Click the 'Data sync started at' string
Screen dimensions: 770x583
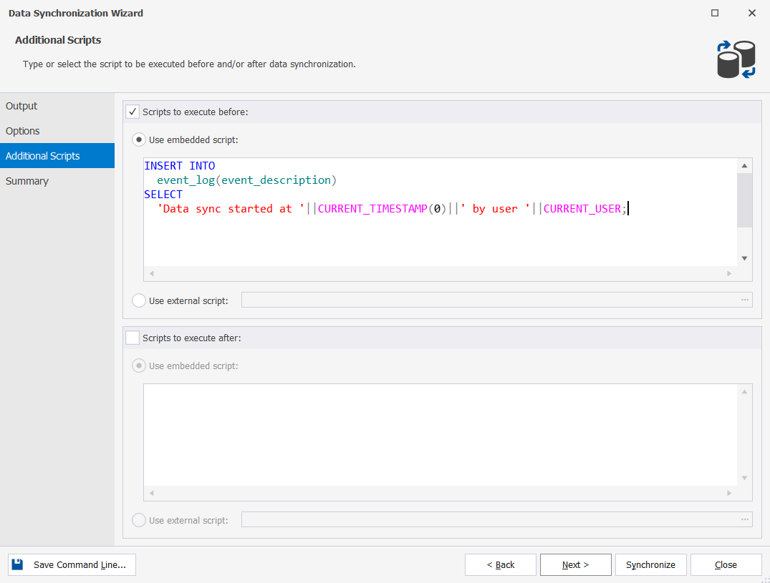(x=231, y=209)
